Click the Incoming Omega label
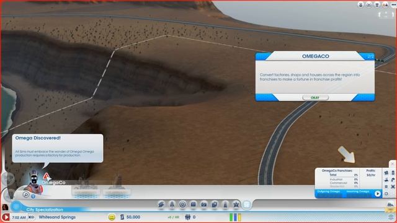Viewport: 397px width, 223px height. point(358,191)
